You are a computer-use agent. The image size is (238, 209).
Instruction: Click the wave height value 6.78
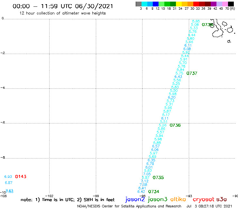(150, 164)
